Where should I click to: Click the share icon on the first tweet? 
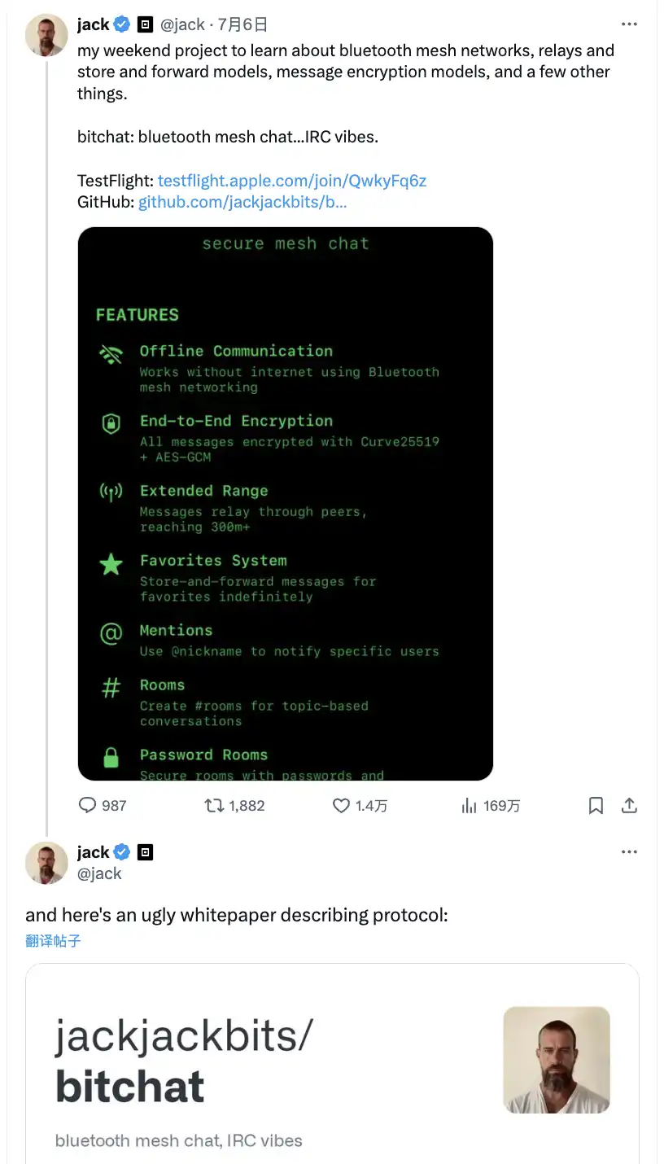pyautogui.click(x=629, y=805)
